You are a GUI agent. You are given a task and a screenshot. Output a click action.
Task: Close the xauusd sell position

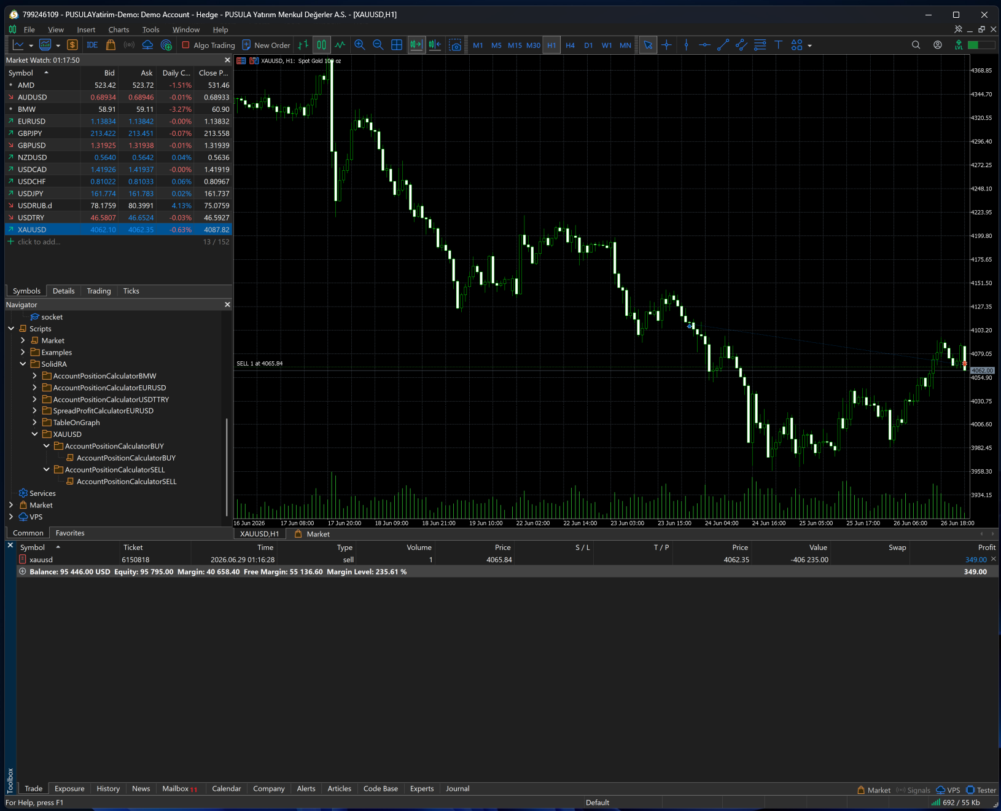pyautogui.click(x=994, y=559)
